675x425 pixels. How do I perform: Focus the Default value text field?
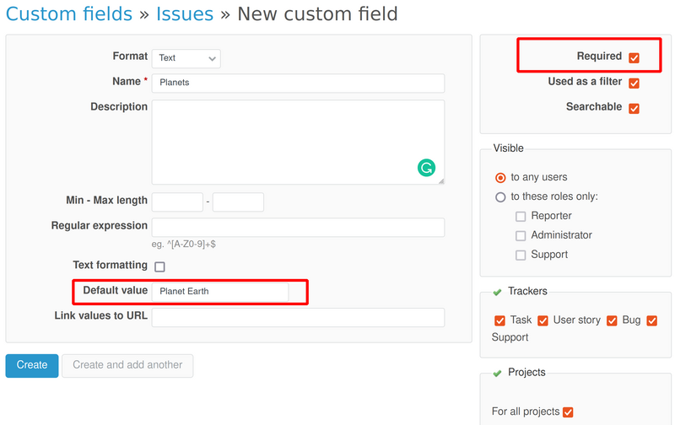[220, 292]
